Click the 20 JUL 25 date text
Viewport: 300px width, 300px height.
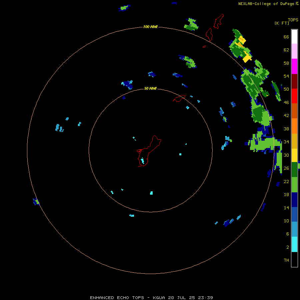click(182, 298)
